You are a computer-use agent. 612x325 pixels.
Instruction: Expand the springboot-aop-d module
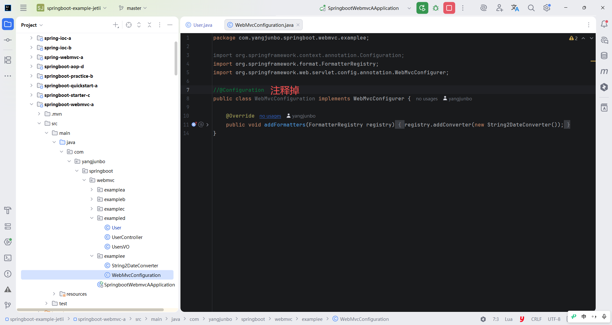31,66
